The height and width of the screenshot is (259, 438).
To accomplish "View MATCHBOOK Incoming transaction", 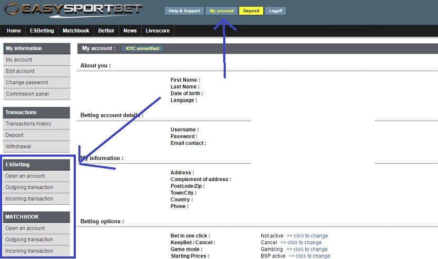I will pyautogui.click(x=36, y=251).
